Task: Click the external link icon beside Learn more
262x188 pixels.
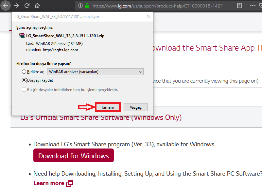Action: (x=70, y=183)
